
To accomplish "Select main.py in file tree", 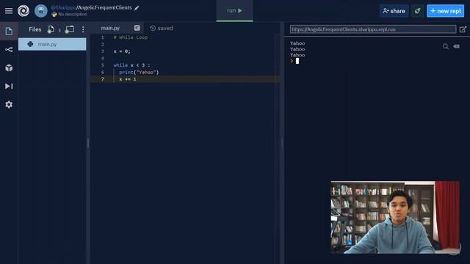I will (52, 44).
